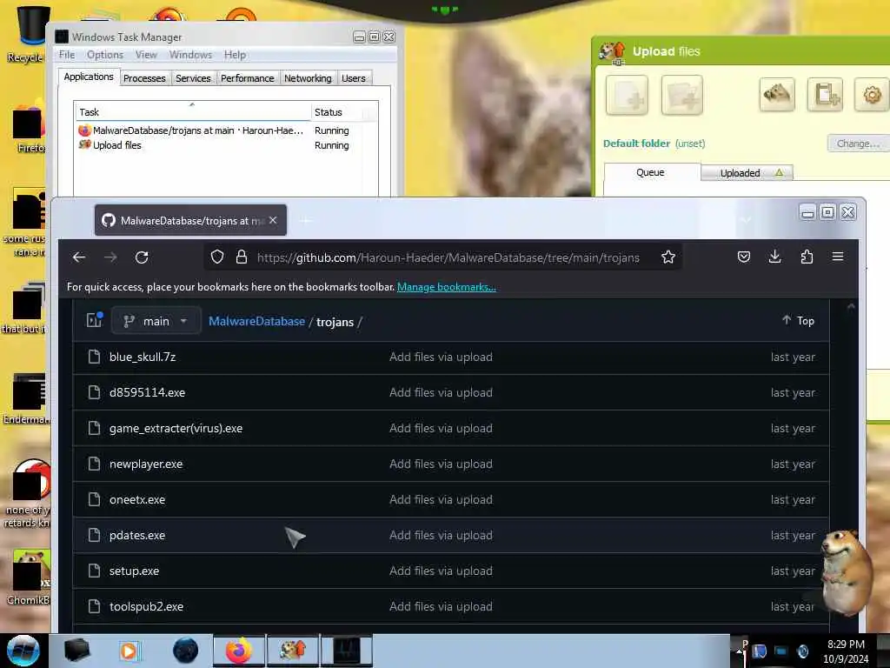
Task: Click the file icon beside newplayer.exe
Action: point(94,464)
